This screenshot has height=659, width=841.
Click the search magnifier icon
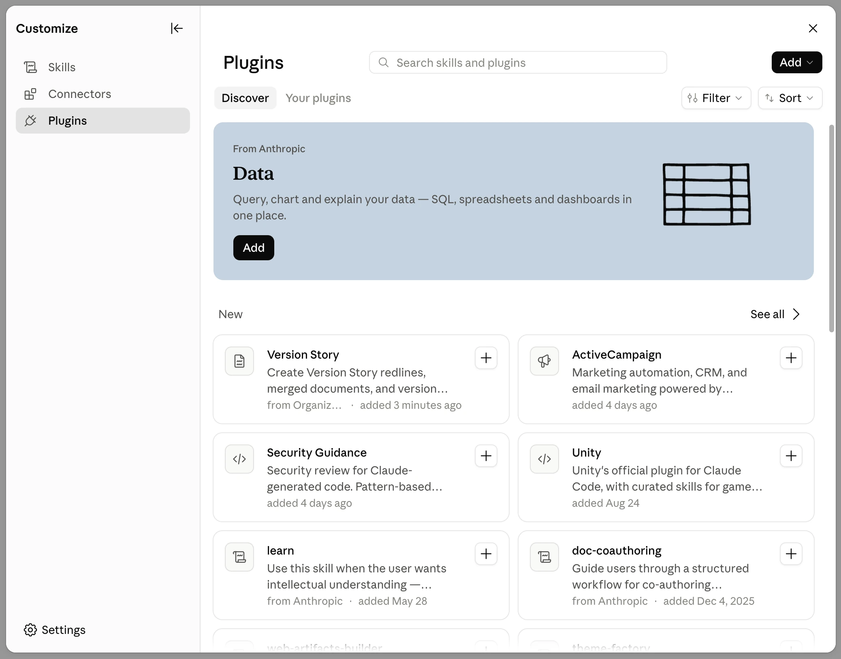pyautogui.click(x=383, y=62)
